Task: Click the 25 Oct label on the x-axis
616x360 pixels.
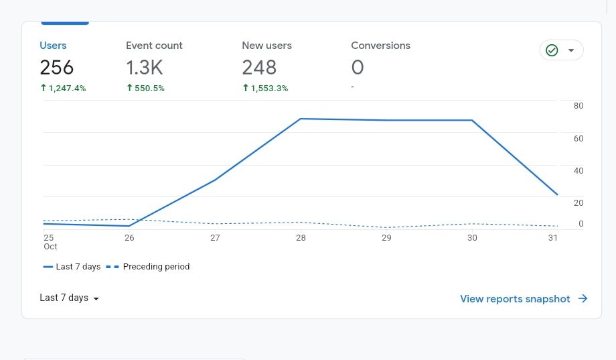Action: pyautogui.click(x=50, y=241)
